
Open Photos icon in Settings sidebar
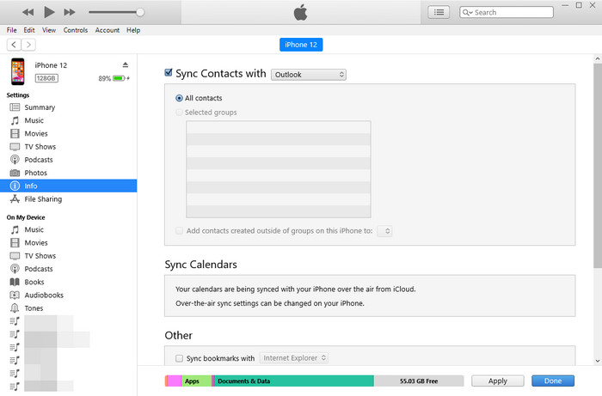tap(15, 173)
